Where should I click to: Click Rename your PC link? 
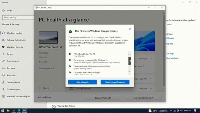point(47,68)
